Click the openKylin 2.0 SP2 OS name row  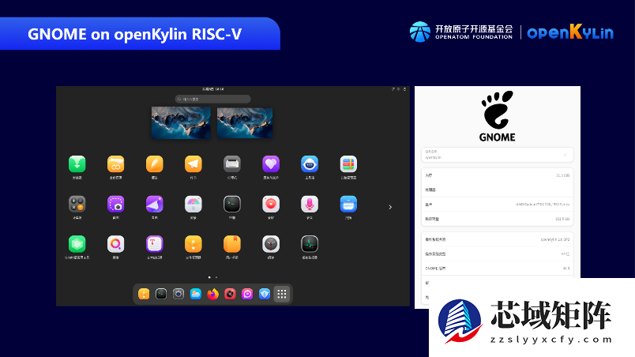point(498,239)
